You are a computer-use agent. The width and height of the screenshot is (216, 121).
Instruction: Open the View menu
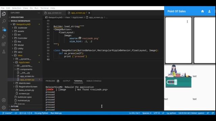(25, 8)
